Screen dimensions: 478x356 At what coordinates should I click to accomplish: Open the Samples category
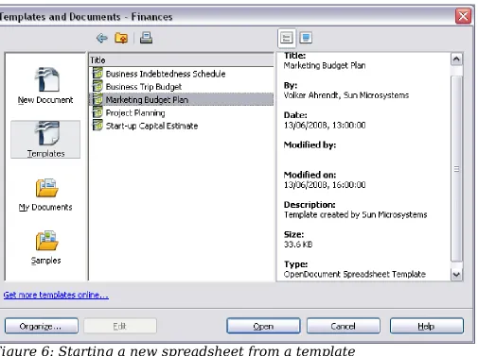[46, 247]
